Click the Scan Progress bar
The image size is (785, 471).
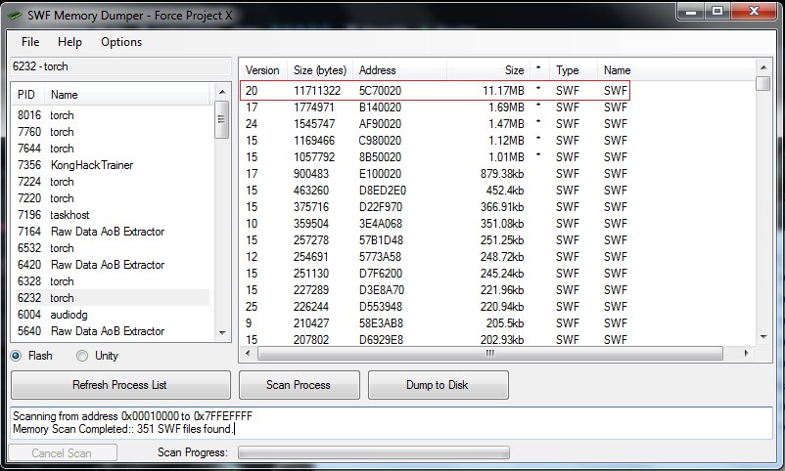pyautogui.click(x=374, y=453)
